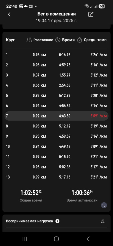Tap the Android home button

56,239
